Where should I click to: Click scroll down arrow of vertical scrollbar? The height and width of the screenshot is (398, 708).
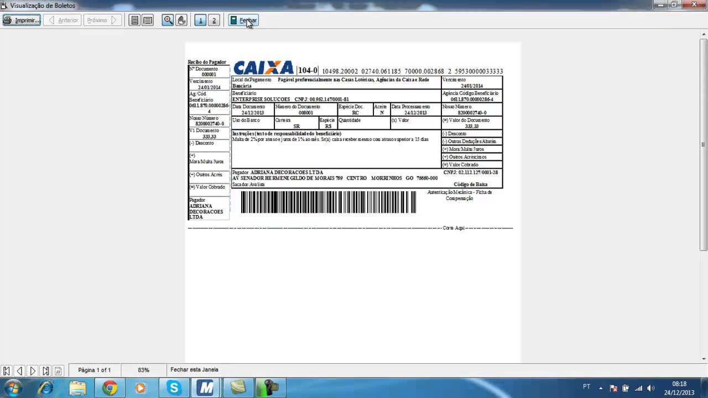pos(704,359)
